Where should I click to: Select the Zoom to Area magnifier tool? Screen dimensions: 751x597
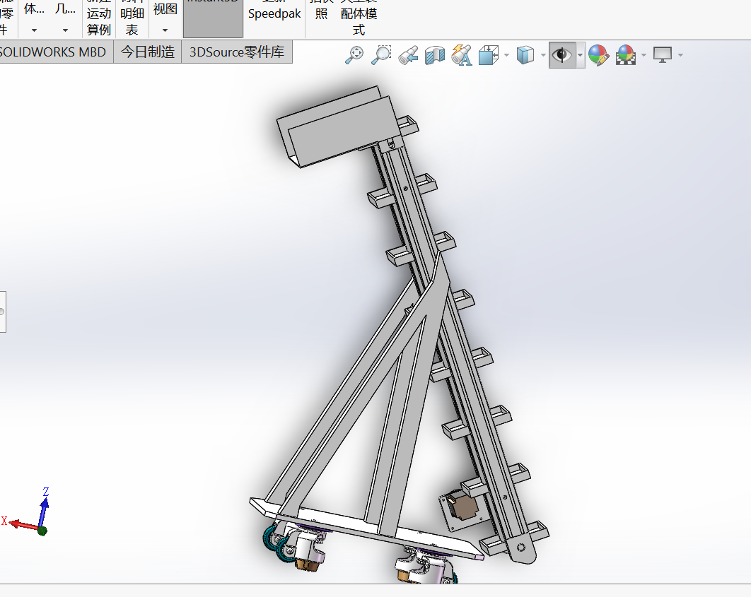tap(382, 54)
